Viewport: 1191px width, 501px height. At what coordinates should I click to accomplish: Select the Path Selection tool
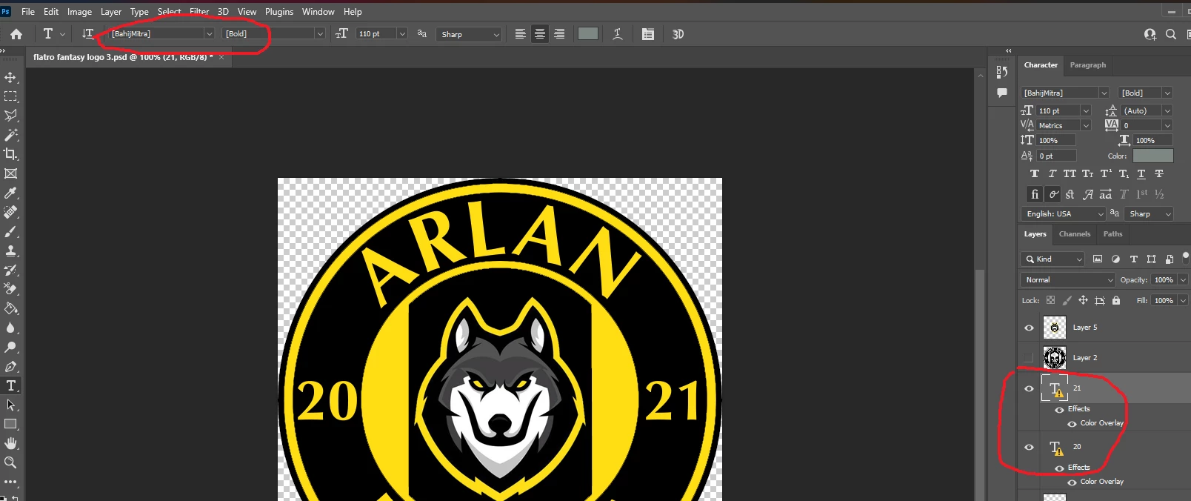coord(10,405)
